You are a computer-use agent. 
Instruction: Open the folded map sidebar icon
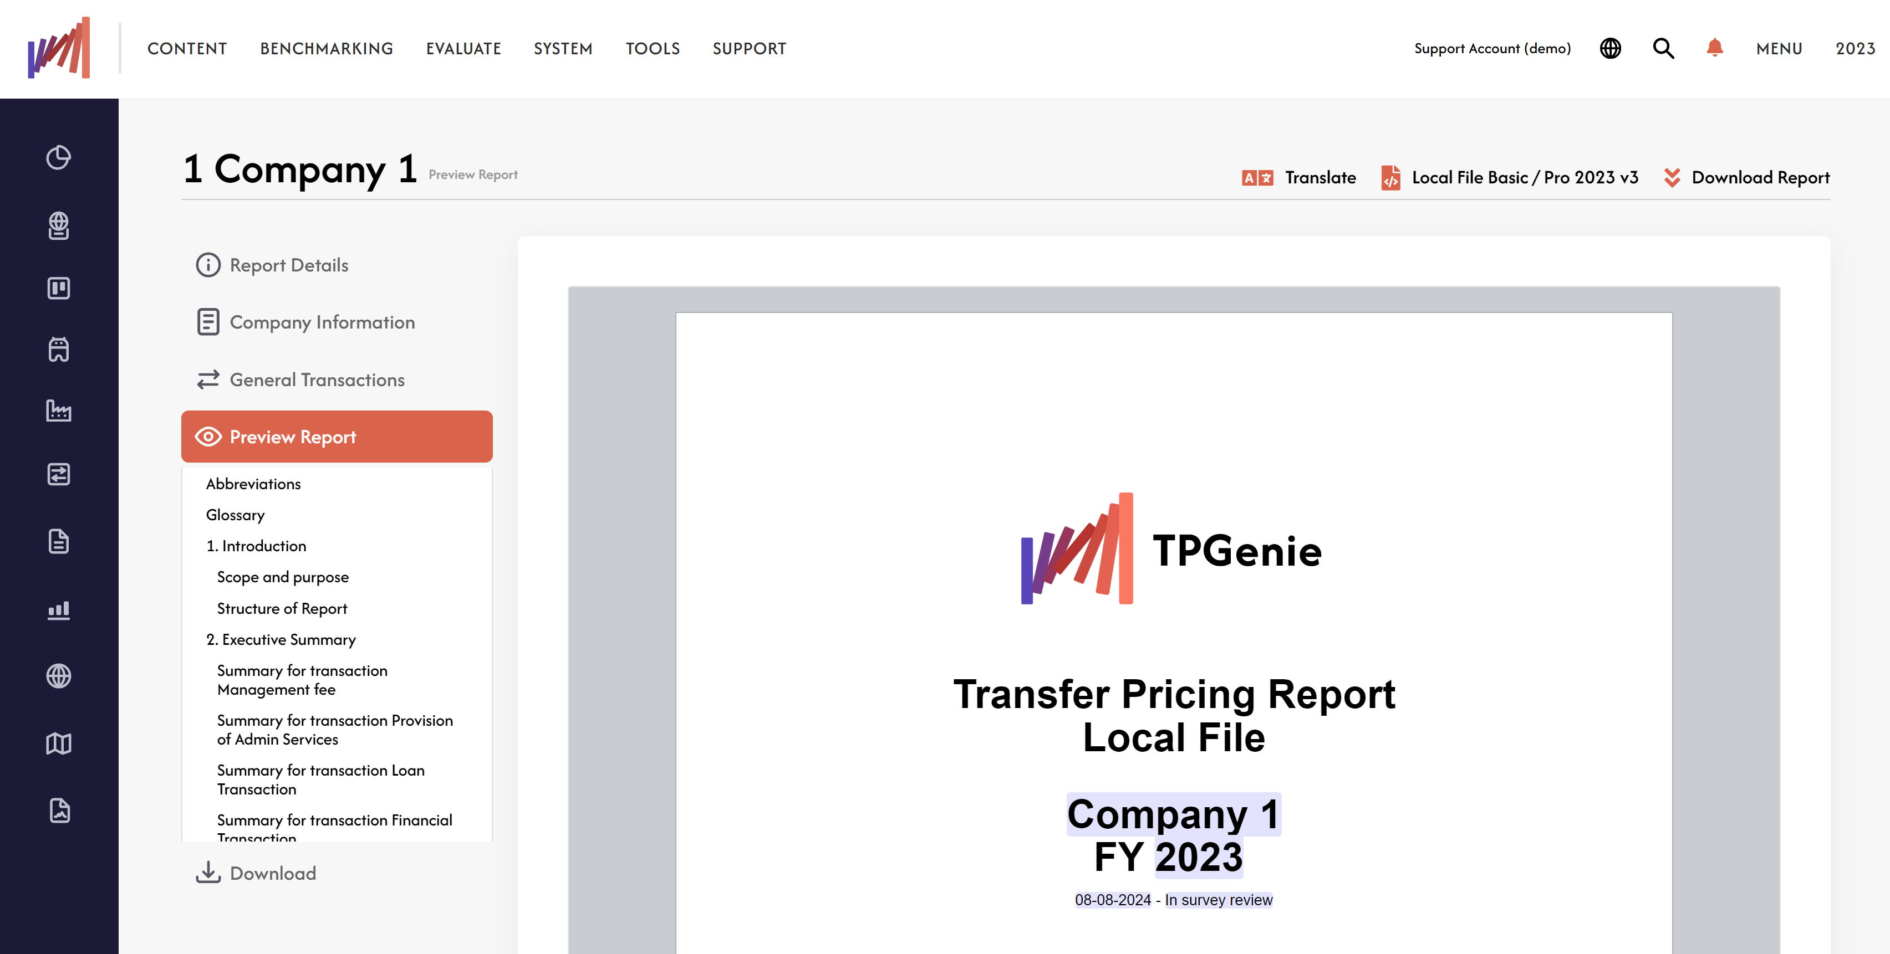coord(59,743)
